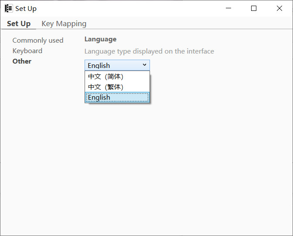
Task: Open the Key Mapping tab
Action: coord(64,24)
